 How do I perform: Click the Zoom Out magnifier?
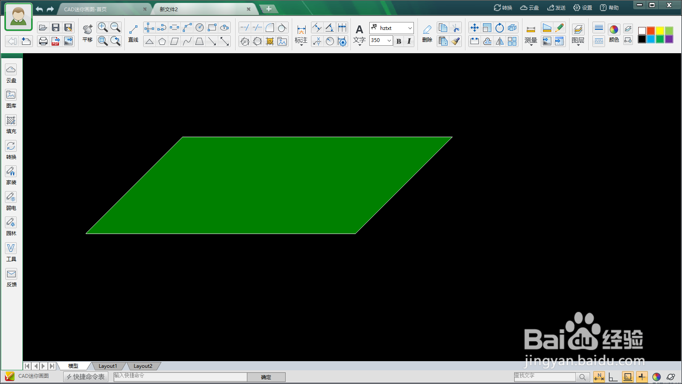click(x=115, y=27)
